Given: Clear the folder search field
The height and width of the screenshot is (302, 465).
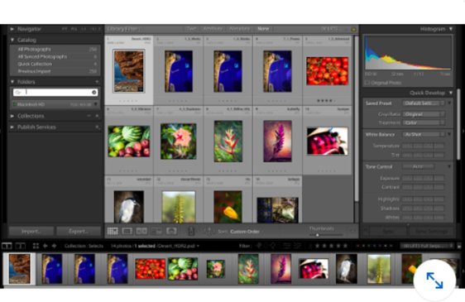Looking at the screenshot, I should [x=94, y=93].
